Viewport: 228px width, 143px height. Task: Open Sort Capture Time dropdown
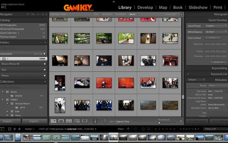[124, 121]
